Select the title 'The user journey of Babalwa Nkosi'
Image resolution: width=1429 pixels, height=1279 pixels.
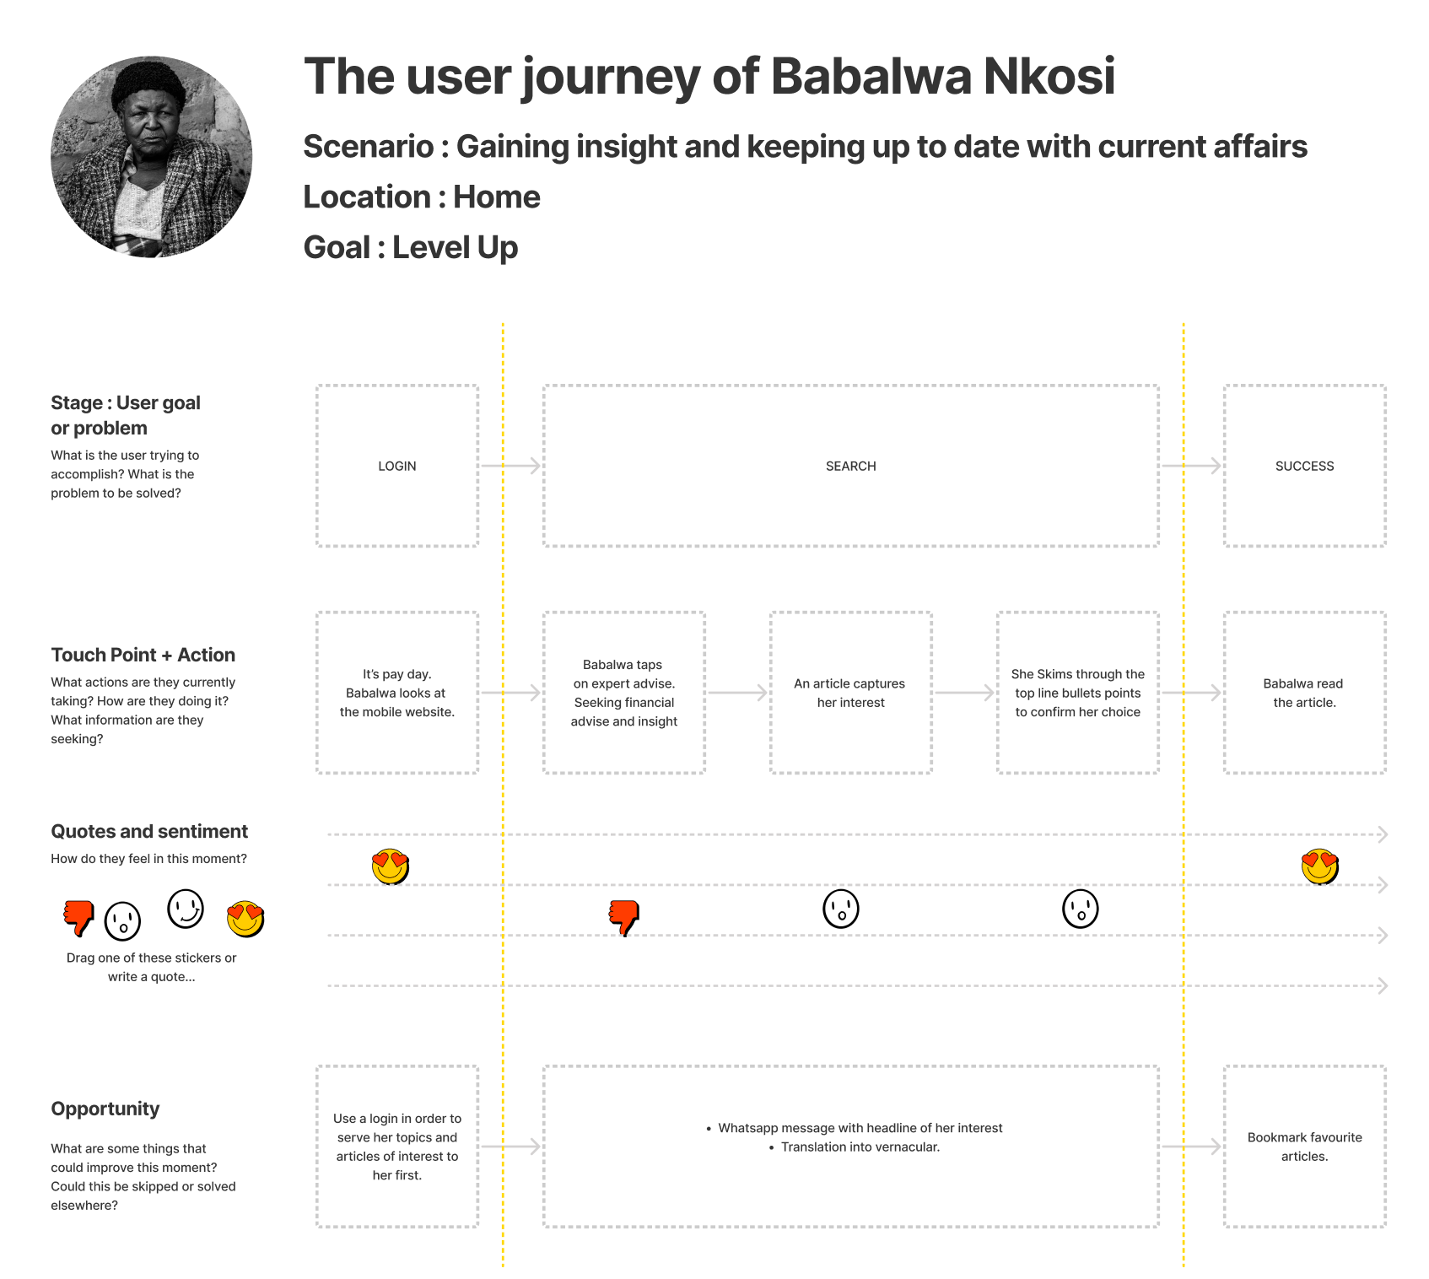coord(709,76)
